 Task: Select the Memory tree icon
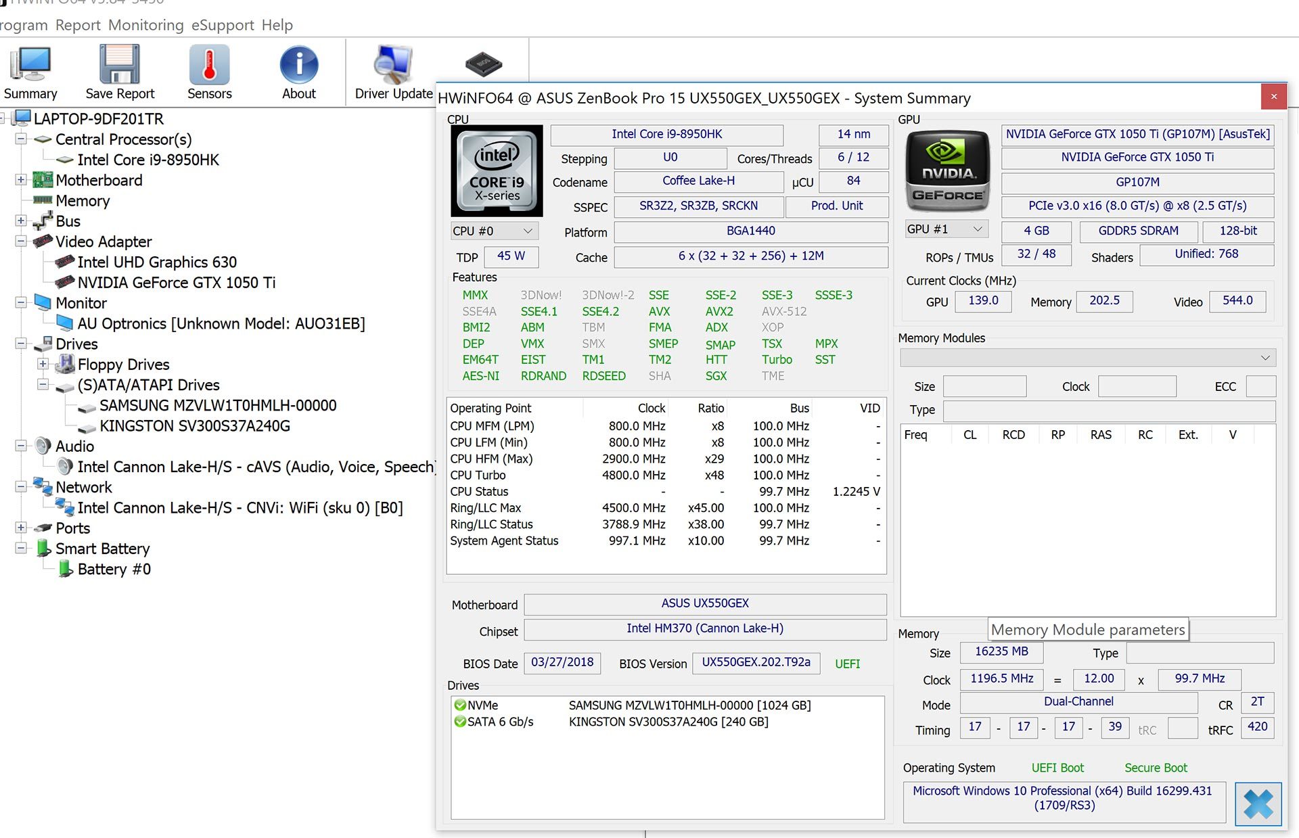tap(43, 200)
